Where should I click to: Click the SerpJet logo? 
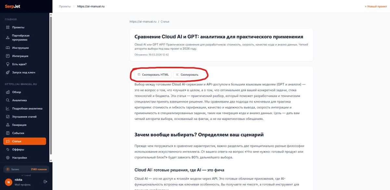coord(13,6)
